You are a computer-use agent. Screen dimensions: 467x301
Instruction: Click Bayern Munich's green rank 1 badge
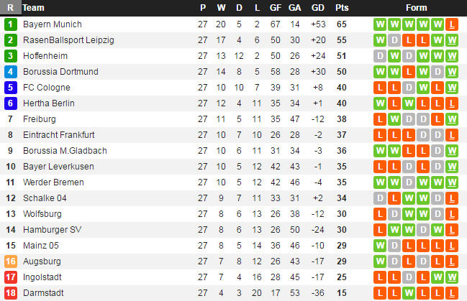(x=10, y=24)
